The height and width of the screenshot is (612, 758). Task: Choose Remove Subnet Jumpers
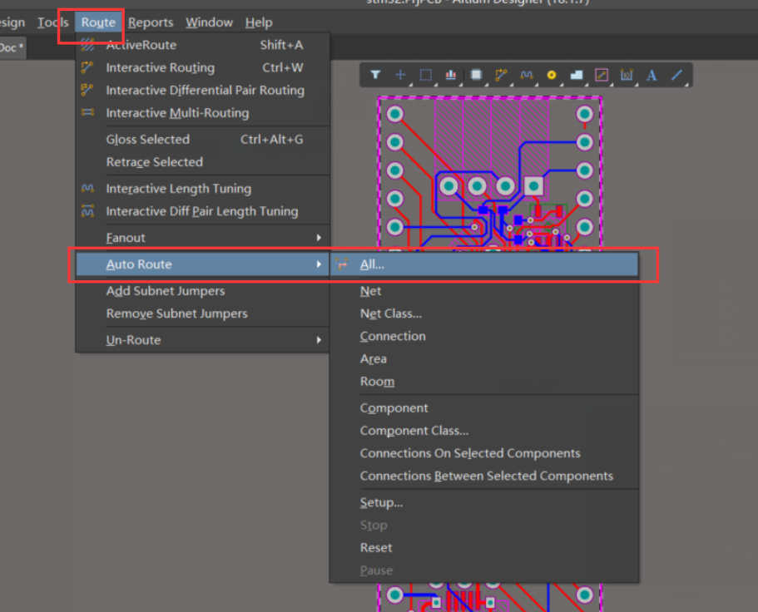point(202,313)
